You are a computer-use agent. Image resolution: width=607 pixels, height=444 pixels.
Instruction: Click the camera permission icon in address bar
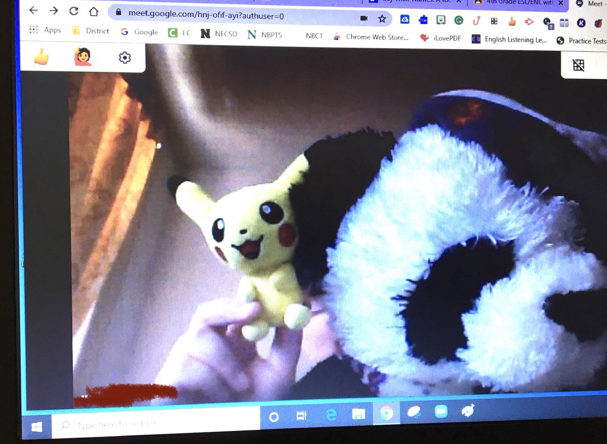(363, 18)
